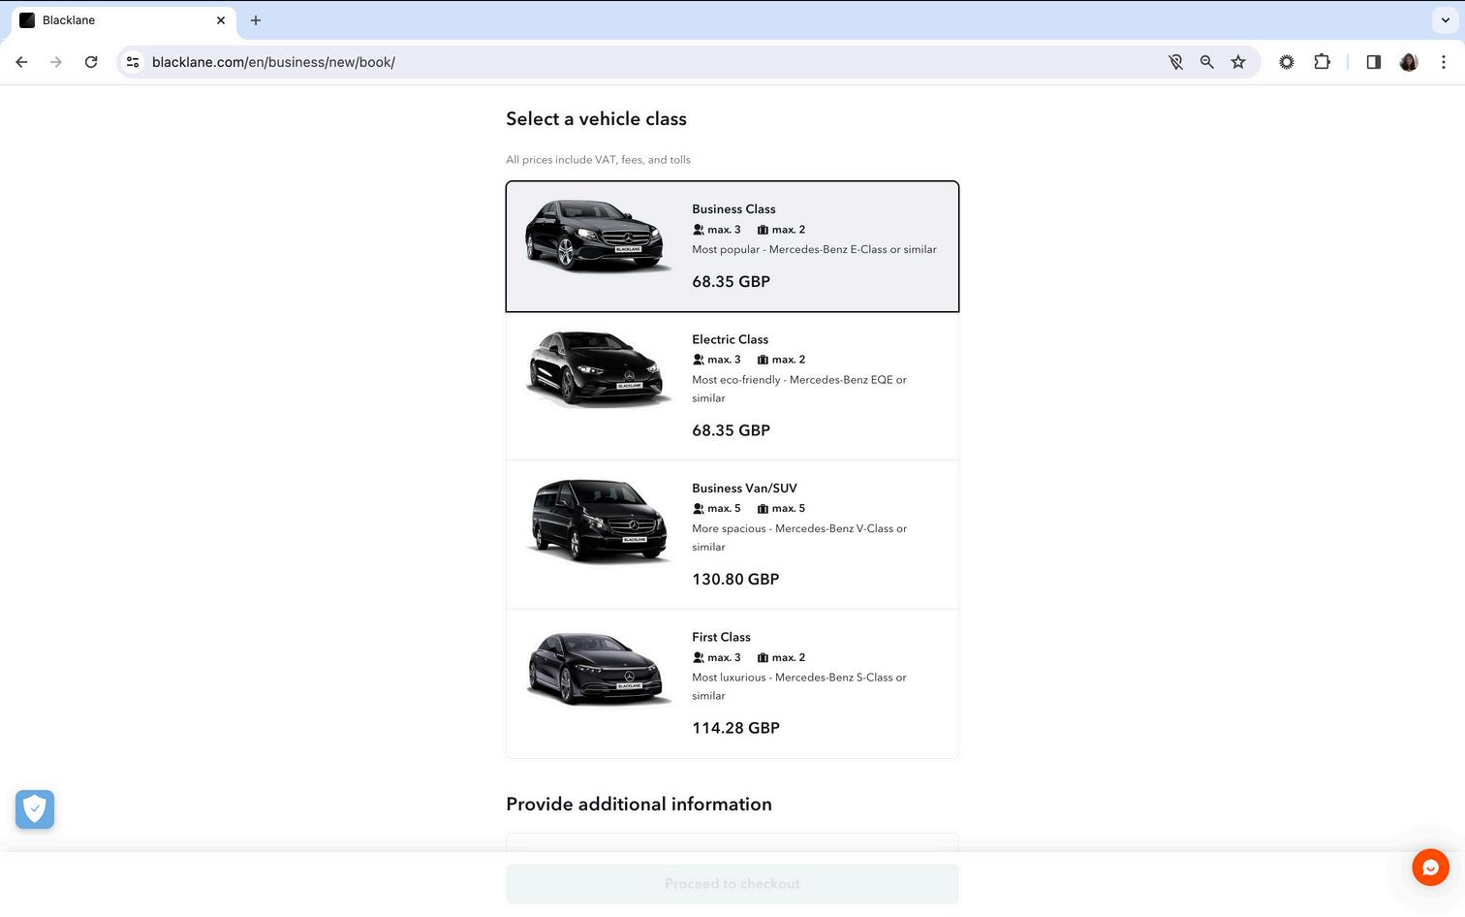Click the Business Class 68.35 GBP price
This screenshot has width=1465, height=917.
pyautogui.click(x=731, y=282)
